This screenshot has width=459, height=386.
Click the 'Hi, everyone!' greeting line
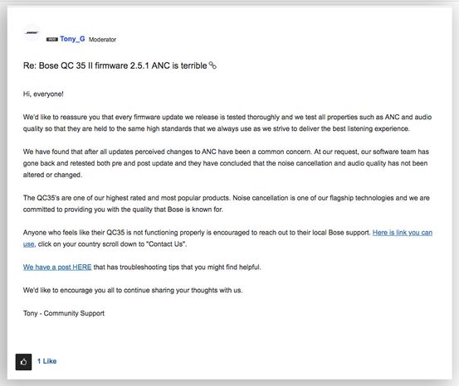[43, 94]
